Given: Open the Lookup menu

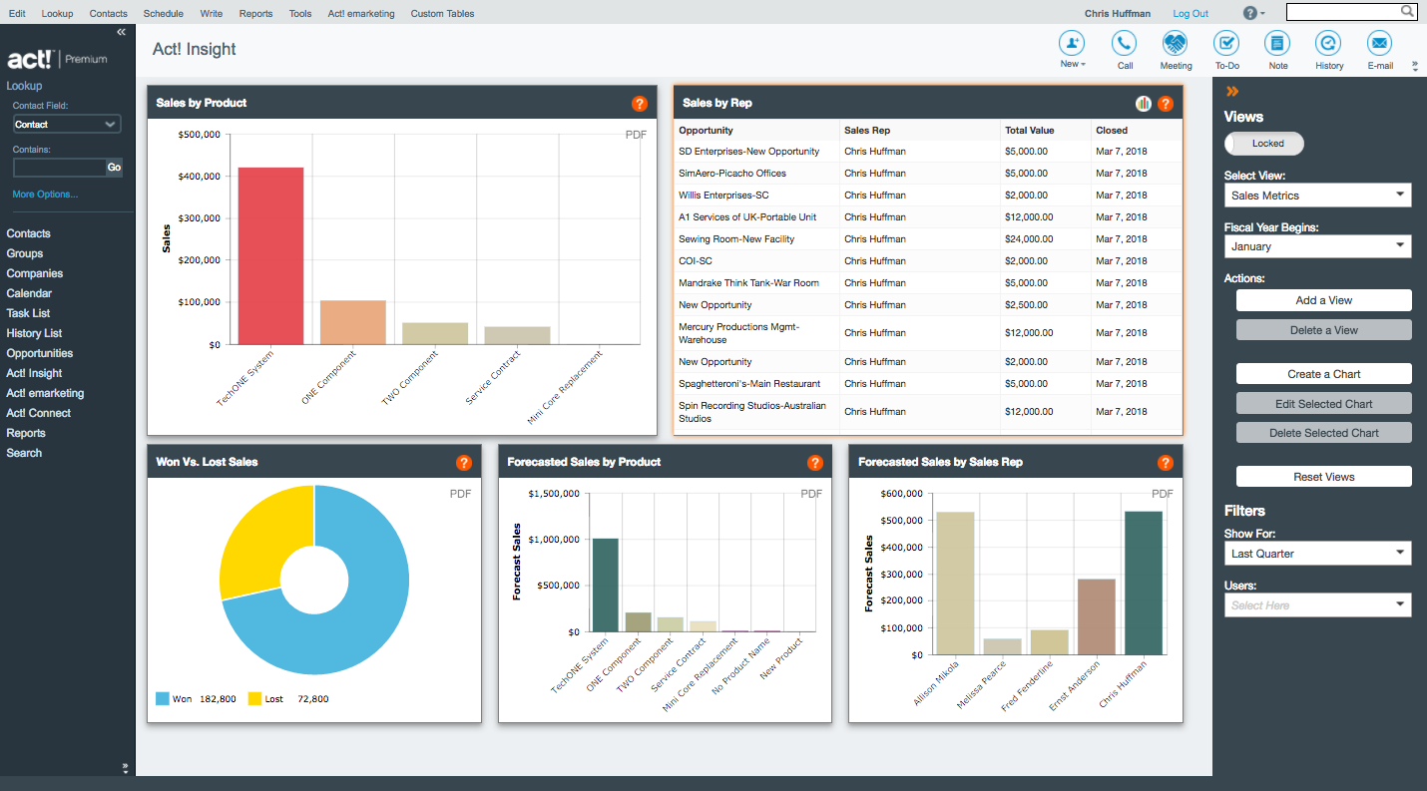Looking at the screenshot, I should pyautogui.click(x=57, y=14).
